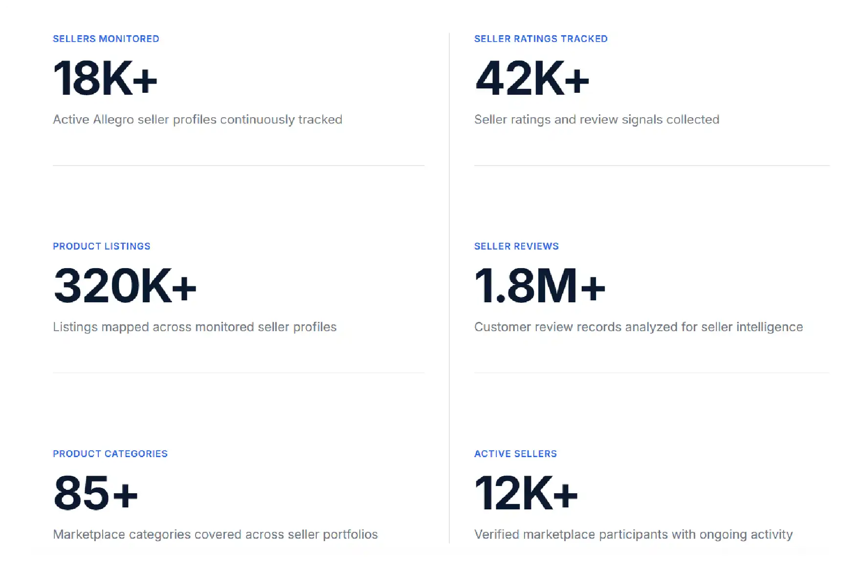Click the SELLER REVIEWS heading
This screenshot has height=568, width=860.
pyautogui.click(x=516, y=246)
